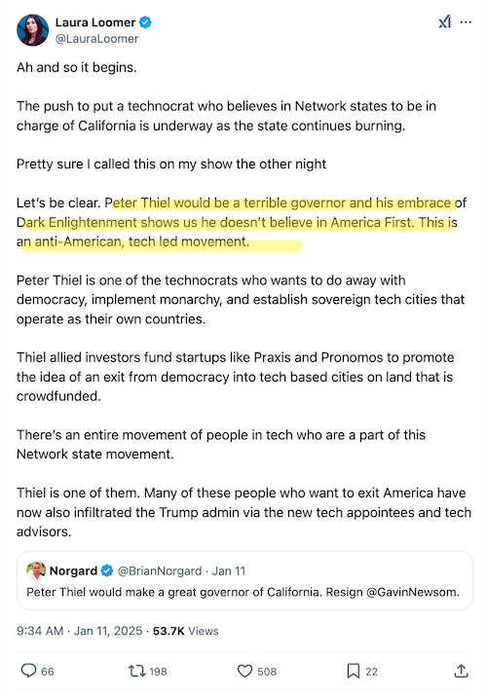The height and width of the screenshot is (697, 487).
Task: Click the share upload icon
Action: click(462, 671)
